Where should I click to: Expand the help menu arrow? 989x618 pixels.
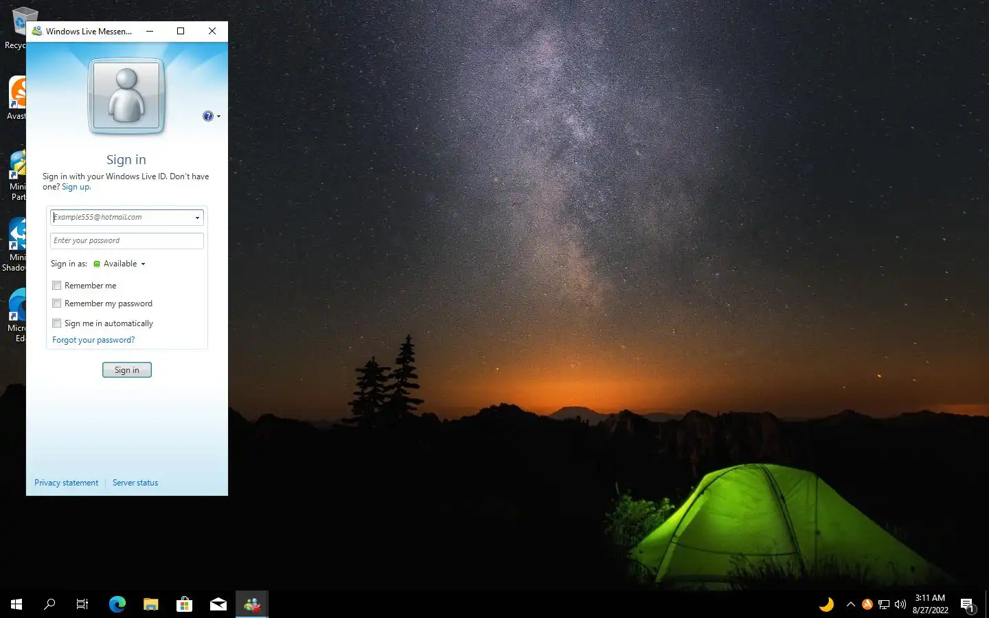click(x=218, y=117)
